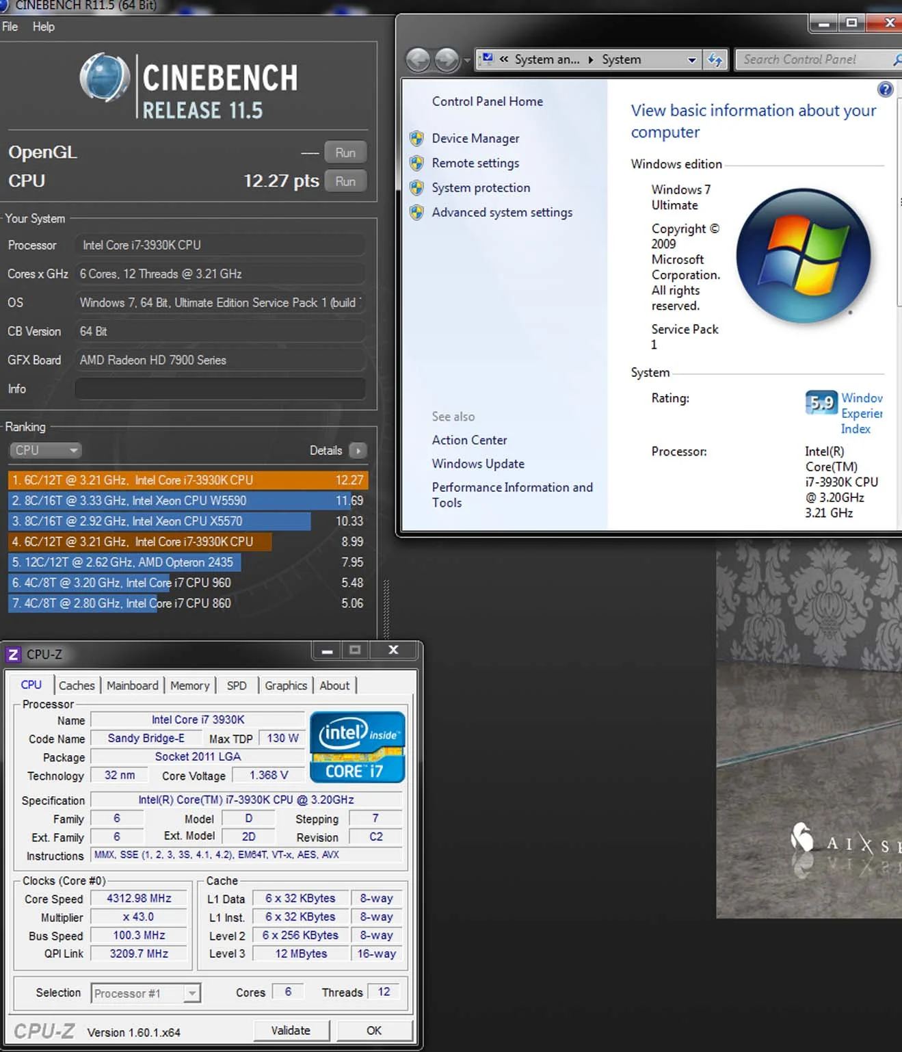This screenshot has width=902, height=1052.
Task: Click the shield icon beside Advanced system settings
Action: (416, 213)
